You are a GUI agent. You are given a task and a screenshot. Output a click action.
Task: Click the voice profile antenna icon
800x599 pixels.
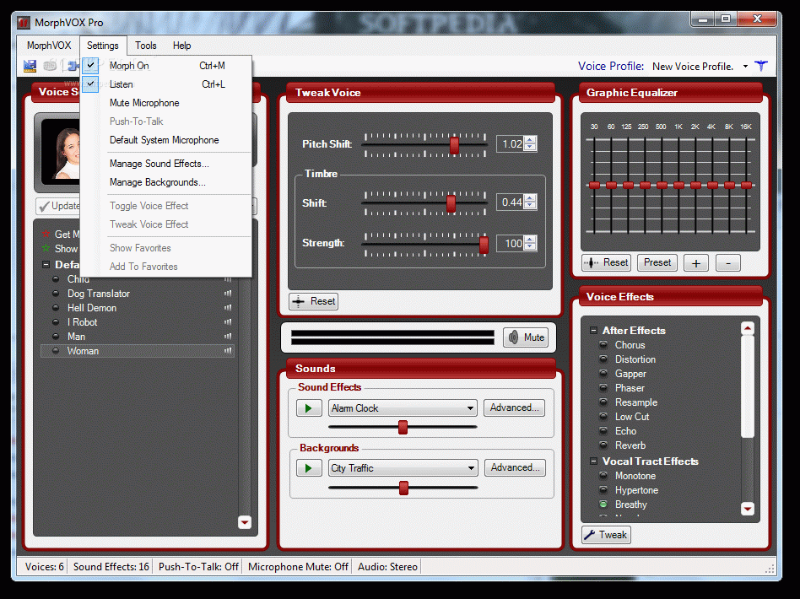tap(761, 66)
